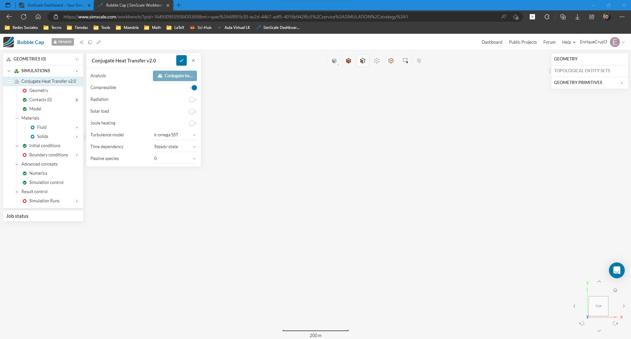Activate face selection cube in viewer toolbar
Screen dimensions: 631x339
[x=363, y=61]
